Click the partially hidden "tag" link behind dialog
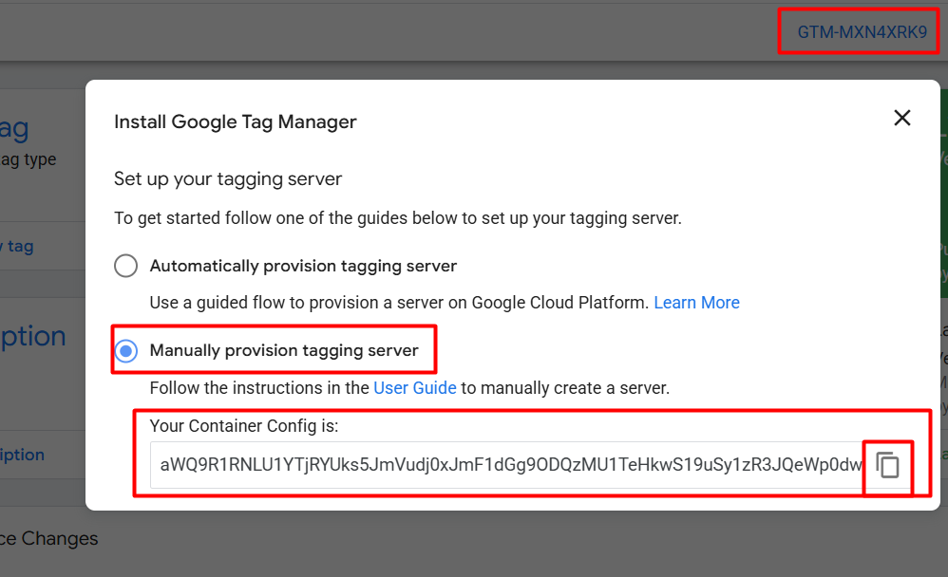Image resolution: width=948 pixels, height=577 pixels. click(20, 247)
